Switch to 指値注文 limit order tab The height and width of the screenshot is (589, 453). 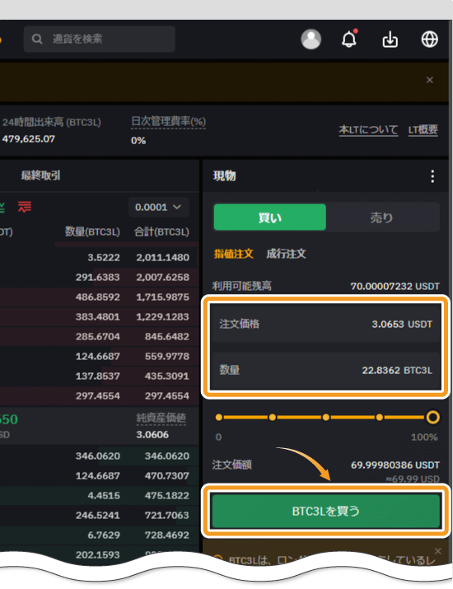(x=233, y=254)
